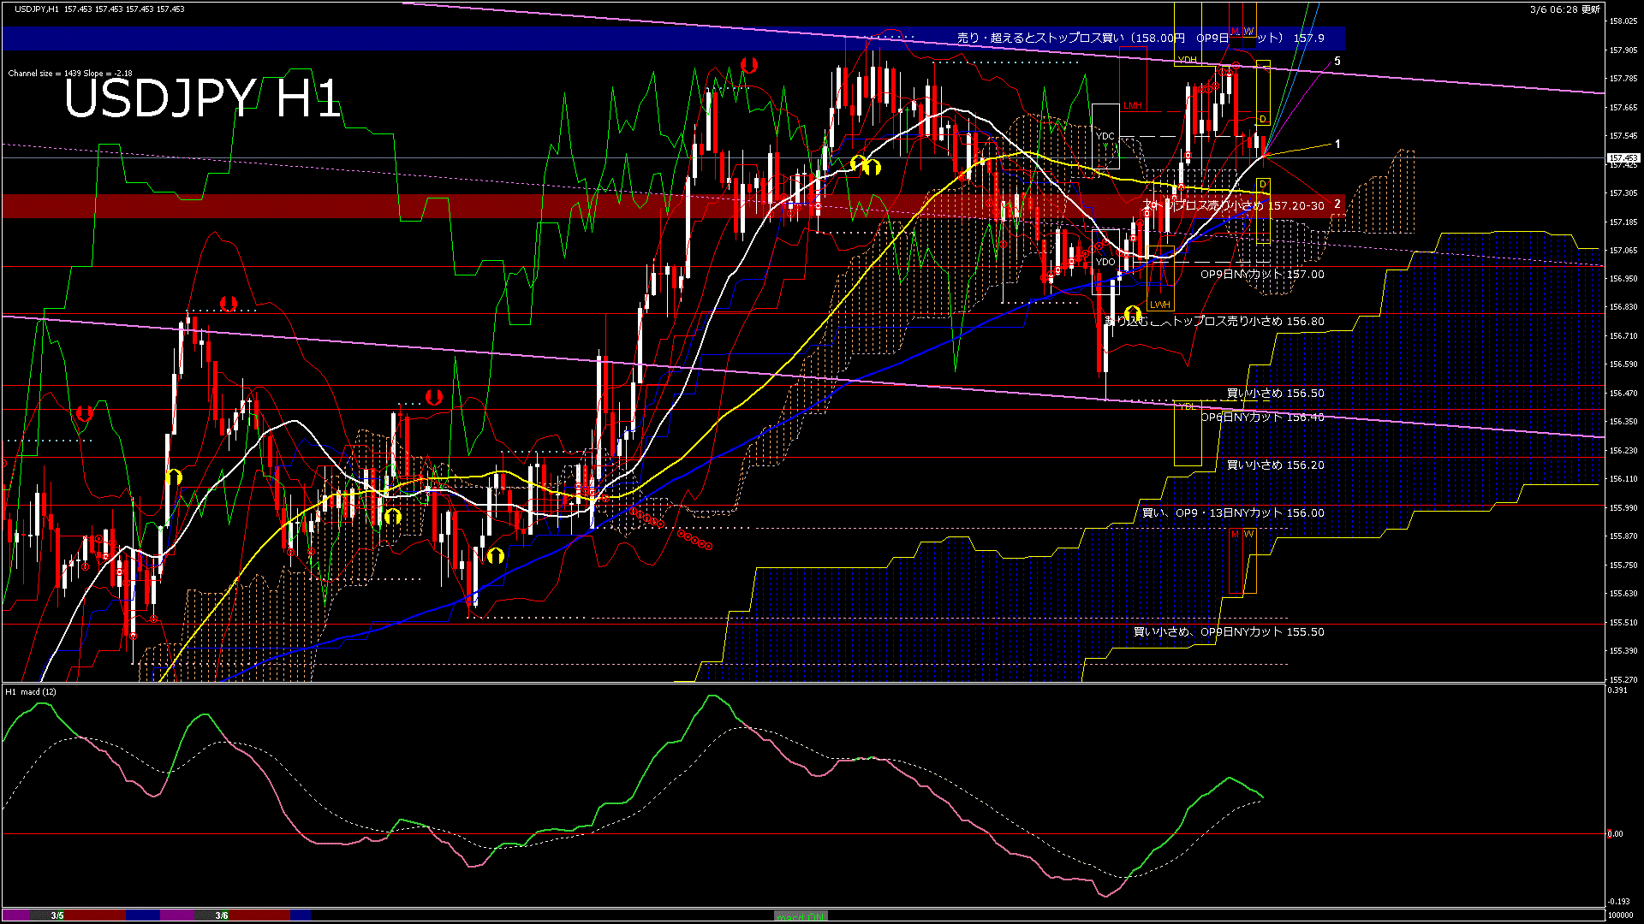This screenshot has width=1644, height=924.
Task: Select projection line endpoint labeled 5
Action: click(1337, 62)
